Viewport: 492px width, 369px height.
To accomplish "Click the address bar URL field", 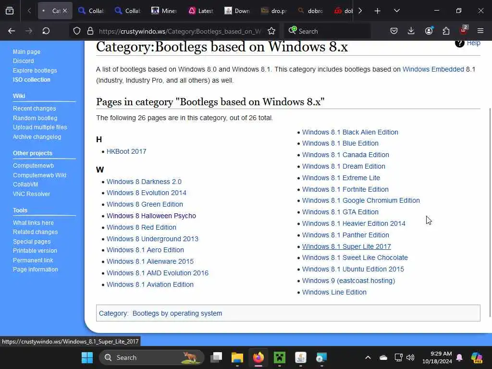I will coord(180,31).
